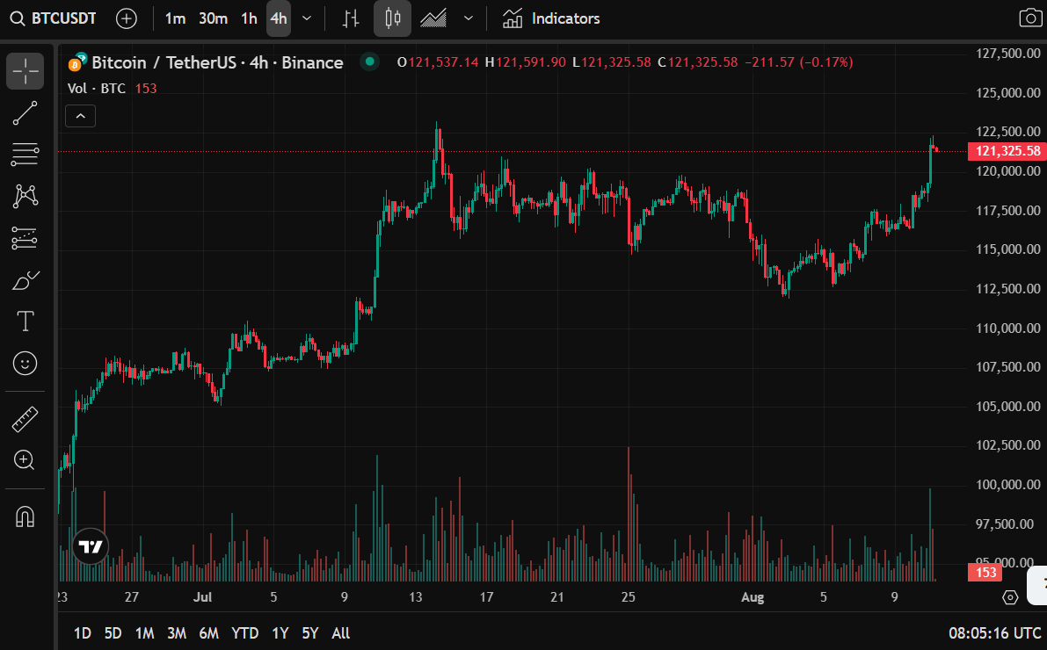The width and height of the screenshot is (1047, 650).
Task: Switch to bars chart style
Action: (351, 18)
